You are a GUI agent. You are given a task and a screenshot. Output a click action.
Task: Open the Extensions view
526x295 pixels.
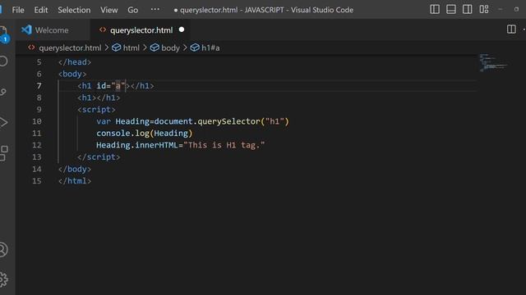[3, 153]
